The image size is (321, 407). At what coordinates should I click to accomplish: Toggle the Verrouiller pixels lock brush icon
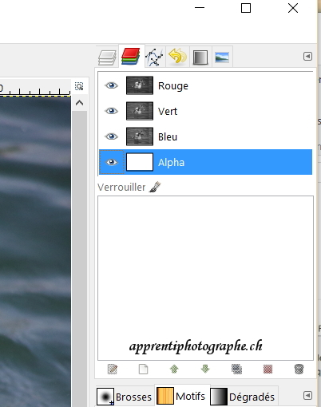pos(155,187)
